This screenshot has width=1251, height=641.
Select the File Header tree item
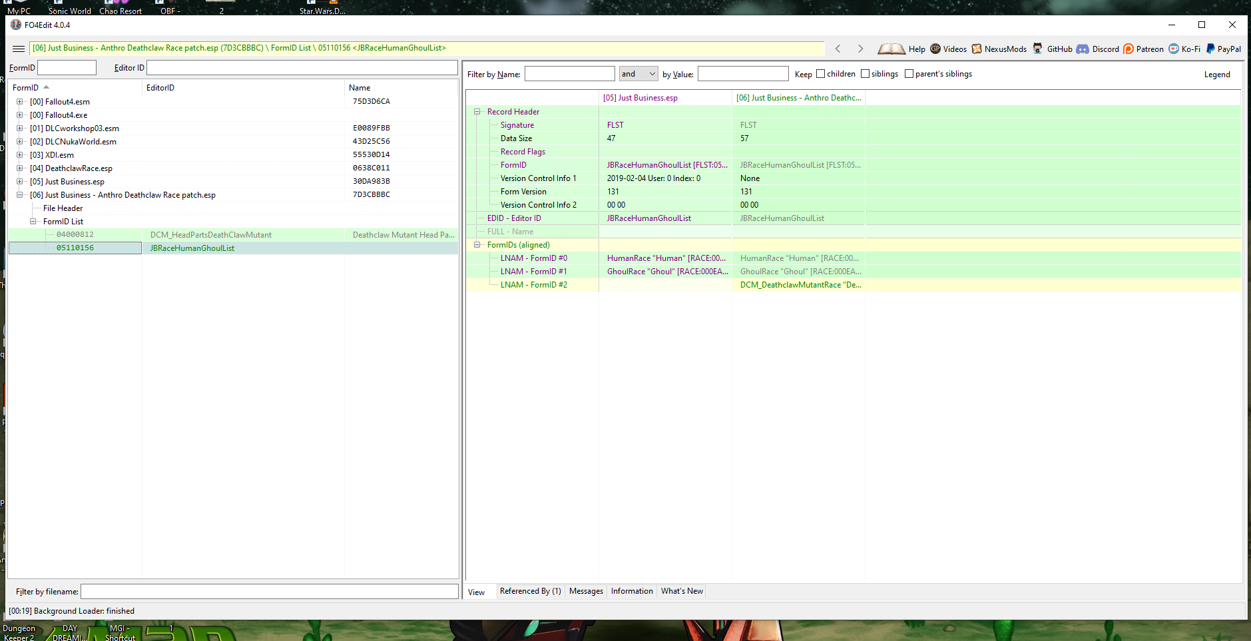click(63, 208)
